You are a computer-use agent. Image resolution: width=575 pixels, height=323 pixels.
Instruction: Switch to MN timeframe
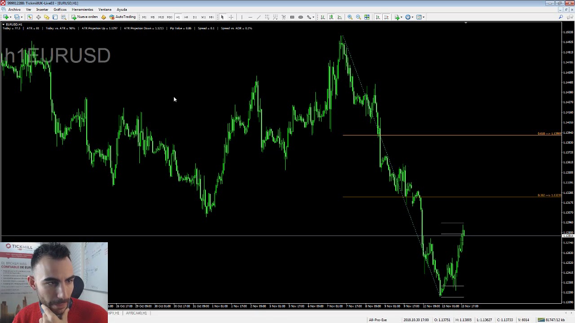pyautogui.click(x=211, y=17)
